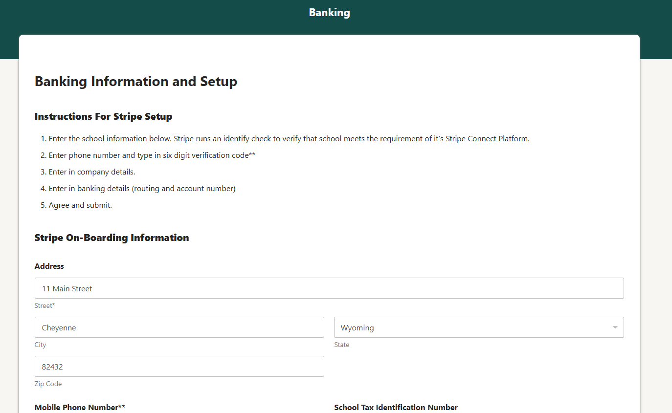The height and width of the screenshot is (413, 672).
Task: Click the Zip Code field showing 82432
Action: pyautogui.click(x=179, y=367)
